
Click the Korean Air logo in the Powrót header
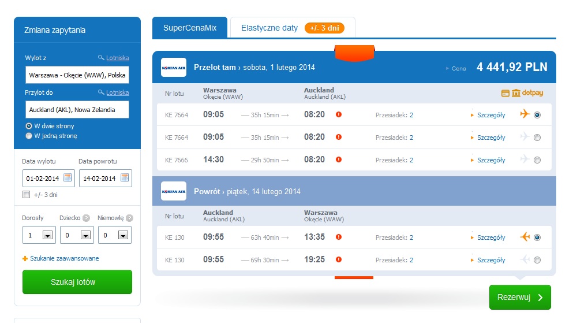(x=174, y=191)
